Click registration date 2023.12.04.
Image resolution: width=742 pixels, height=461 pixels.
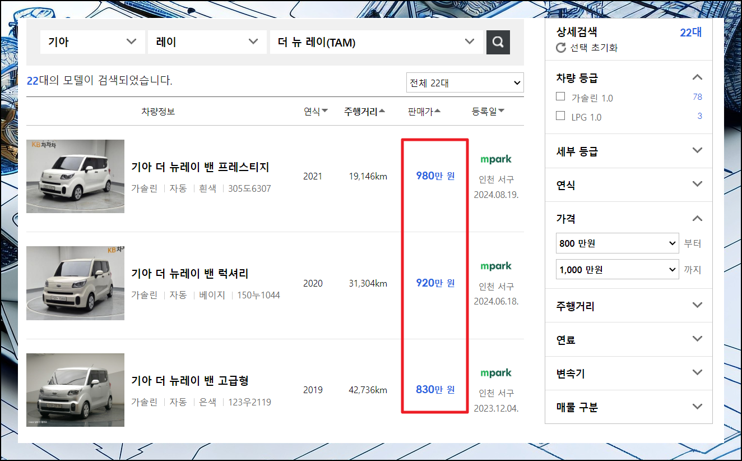point(496,408)
